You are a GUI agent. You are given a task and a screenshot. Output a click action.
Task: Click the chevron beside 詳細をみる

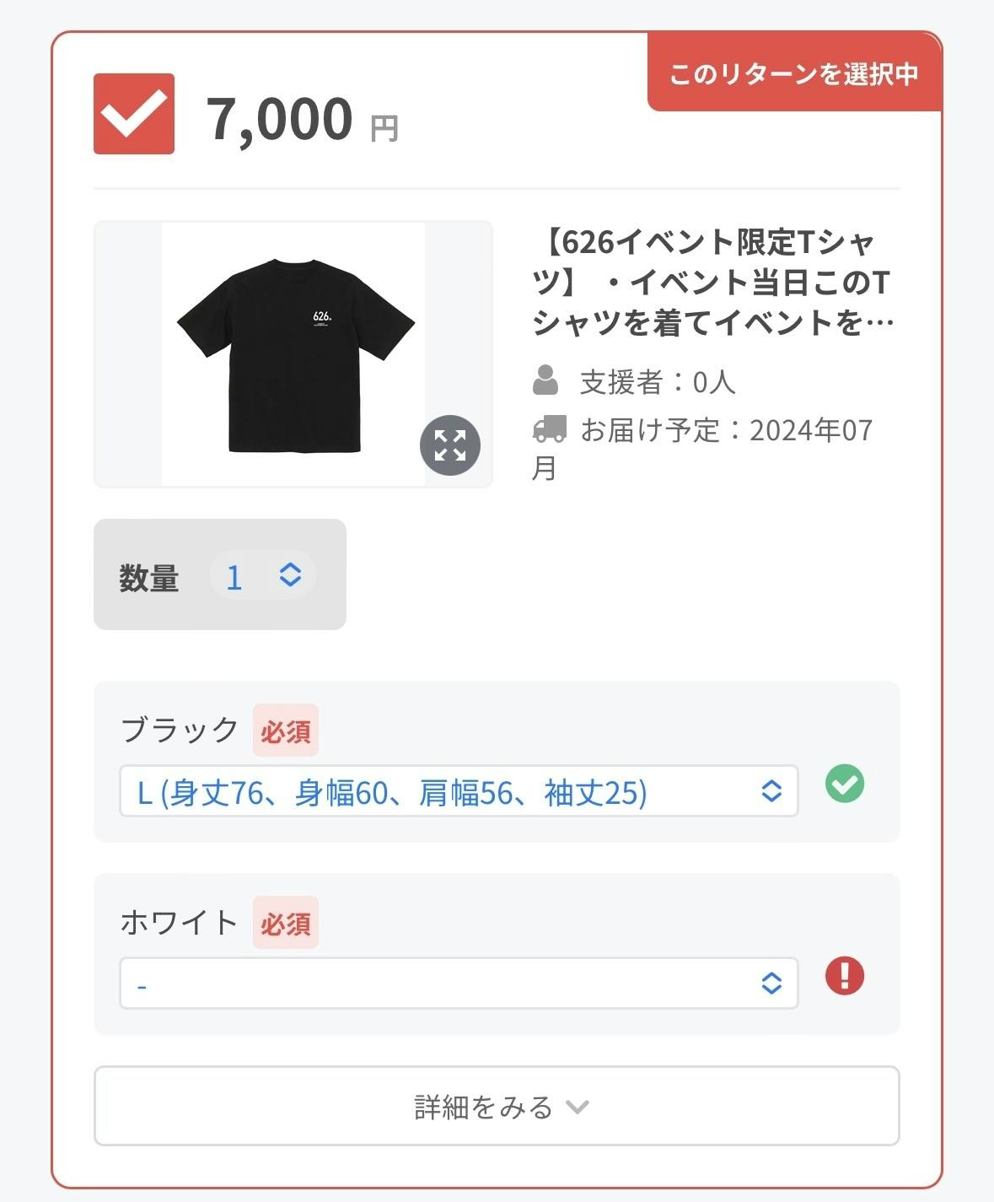click(x=578, y=1107)
